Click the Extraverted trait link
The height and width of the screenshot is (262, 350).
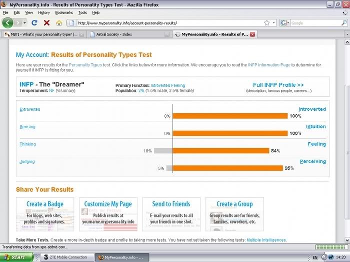[30, 109]
